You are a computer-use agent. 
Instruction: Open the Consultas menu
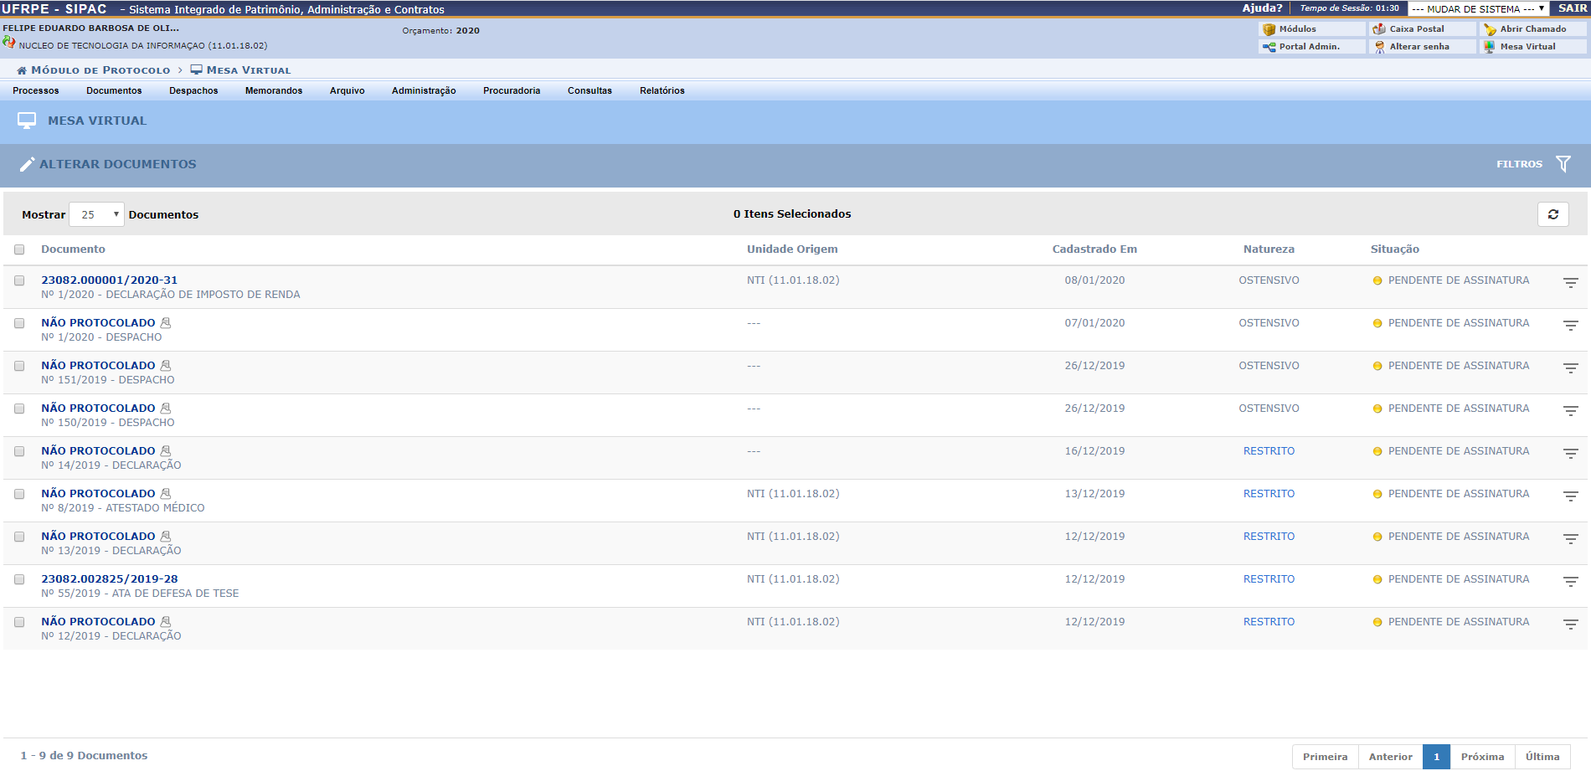tap(590, 90)
